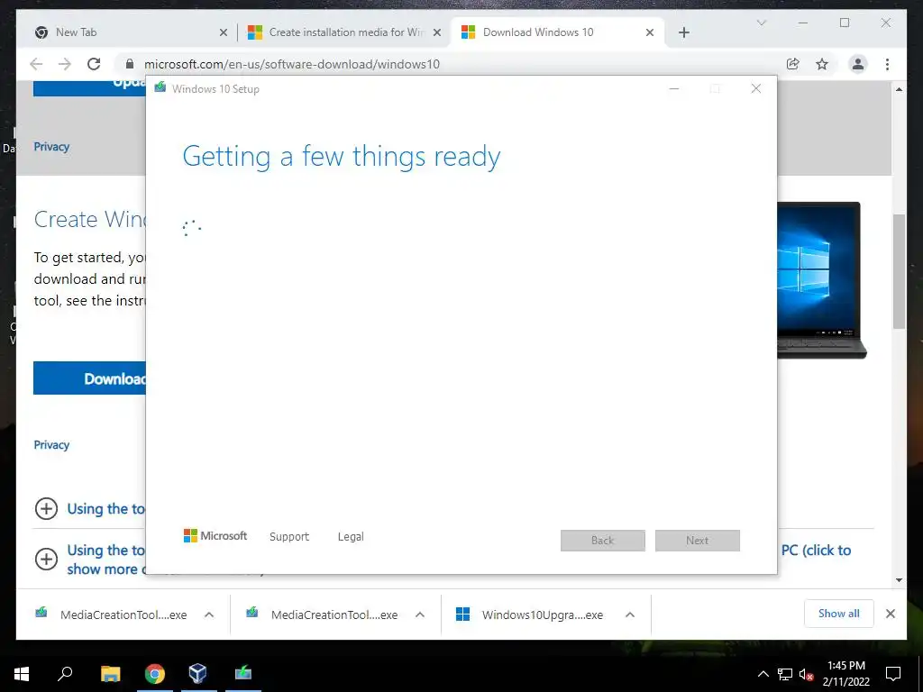Open the Chrome three-dot menu
This screenshot has height=692, width=923.
pos(887,64)
